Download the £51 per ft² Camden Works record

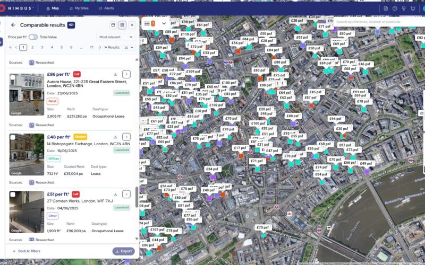pos(115,194)
